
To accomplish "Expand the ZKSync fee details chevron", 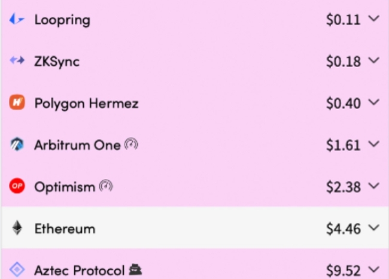I will (374, 60).
